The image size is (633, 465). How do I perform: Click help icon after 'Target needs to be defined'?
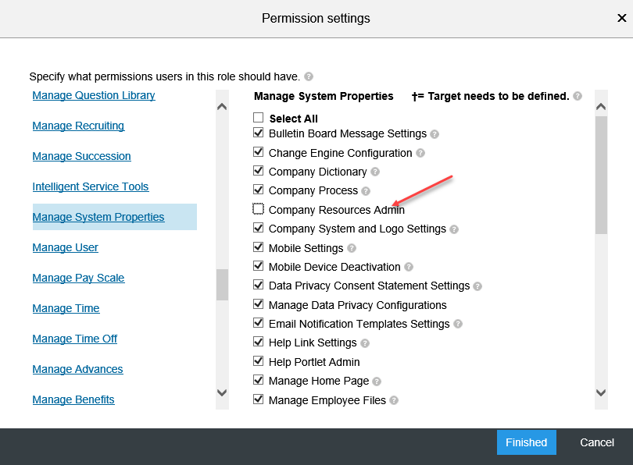coord(578,96)
